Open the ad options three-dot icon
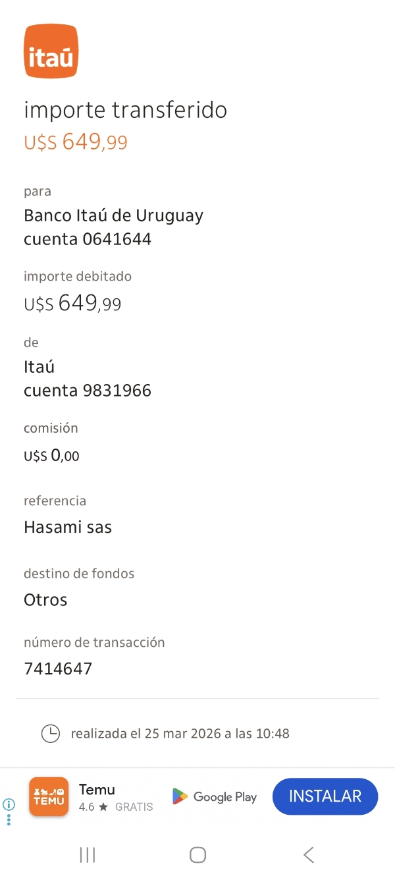 [9, 820]
